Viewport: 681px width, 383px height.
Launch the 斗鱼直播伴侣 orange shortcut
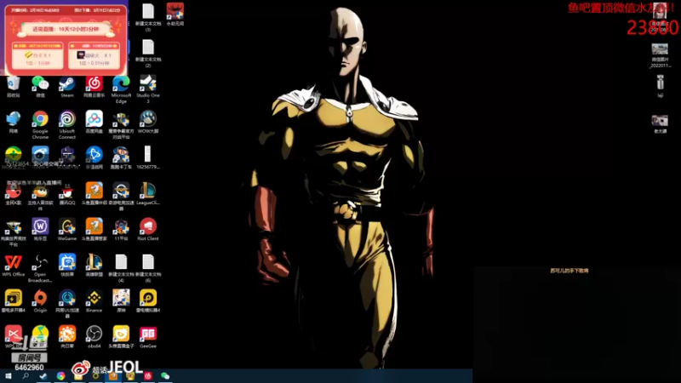coord(94,194)
